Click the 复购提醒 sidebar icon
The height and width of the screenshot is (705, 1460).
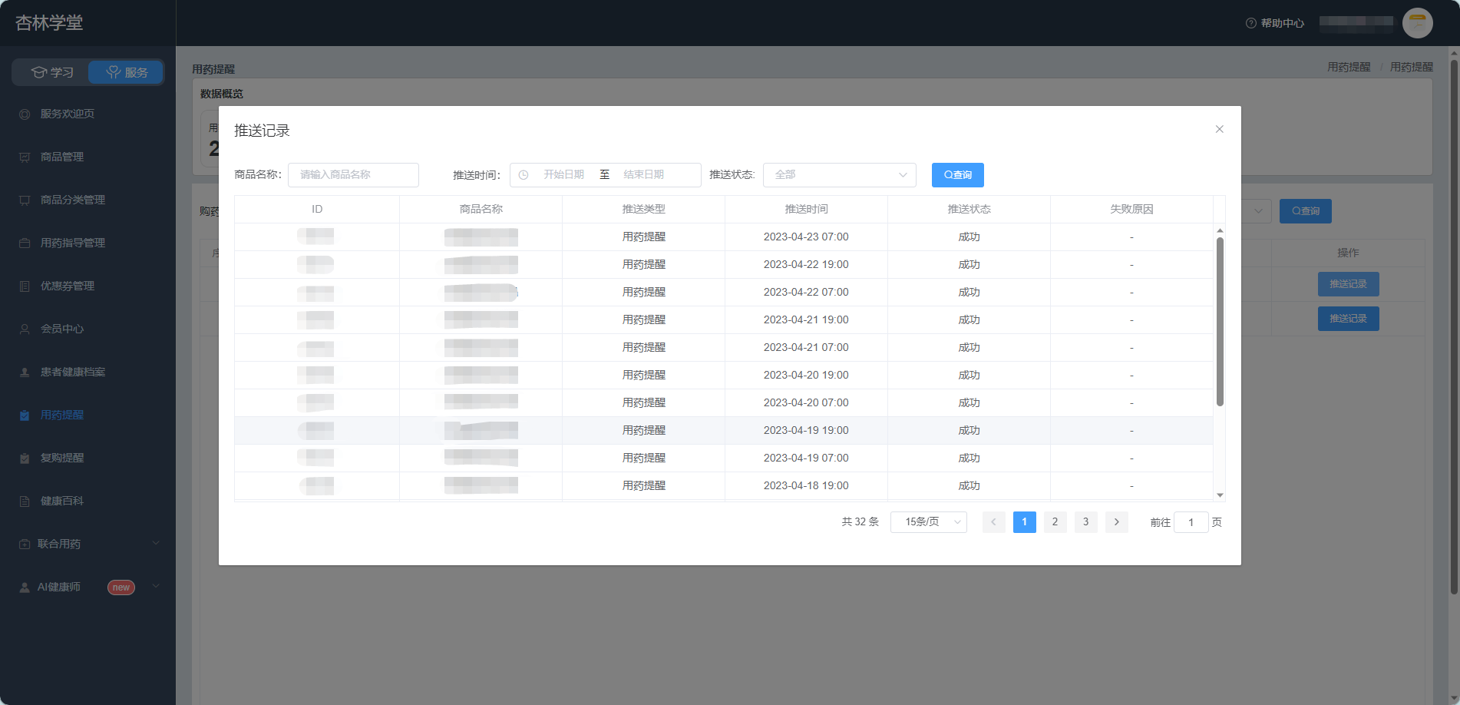[x=25, y=458]
